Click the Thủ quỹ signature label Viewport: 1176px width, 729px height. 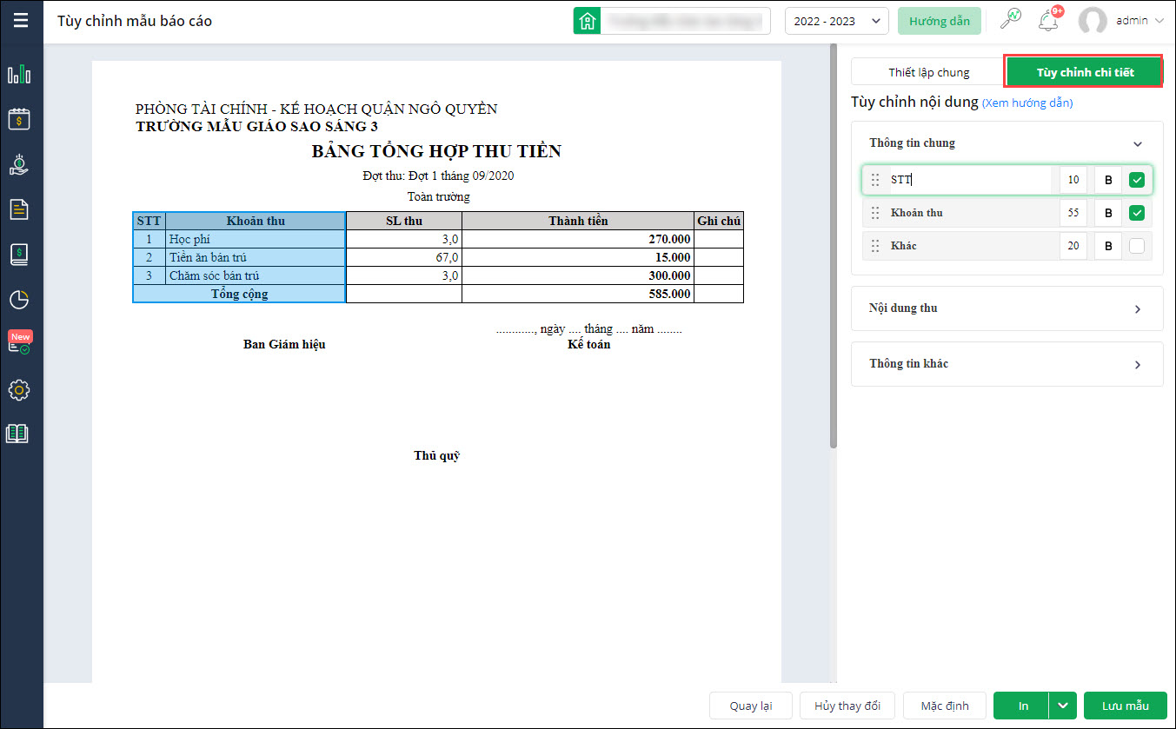pos(436,455)
